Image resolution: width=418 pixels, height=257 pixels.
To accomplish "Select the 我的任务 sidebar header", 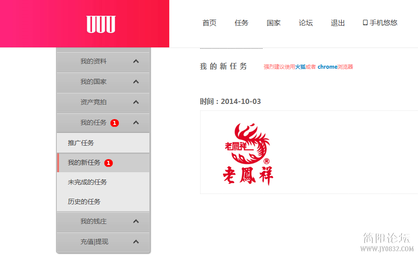I will [x=103, y=123].
